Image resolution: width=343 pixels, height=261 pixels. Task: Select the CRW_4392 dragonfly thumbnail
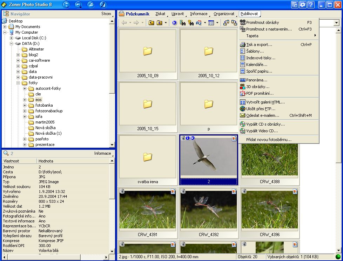click(x=209, y=213)
